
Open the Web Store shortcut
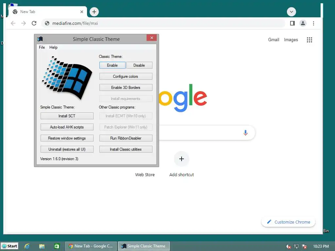pyautogui.click(x=145, y=175)
